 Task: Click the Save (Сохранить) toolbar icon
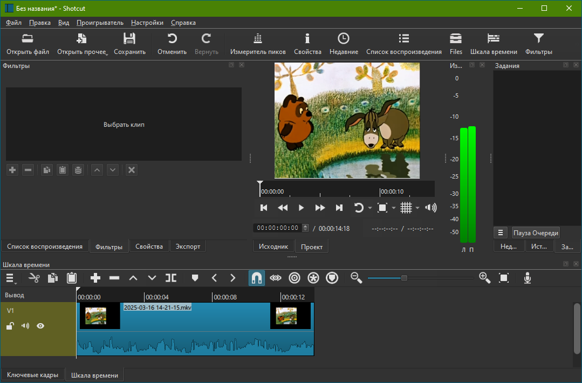click(x=129, y=44)
